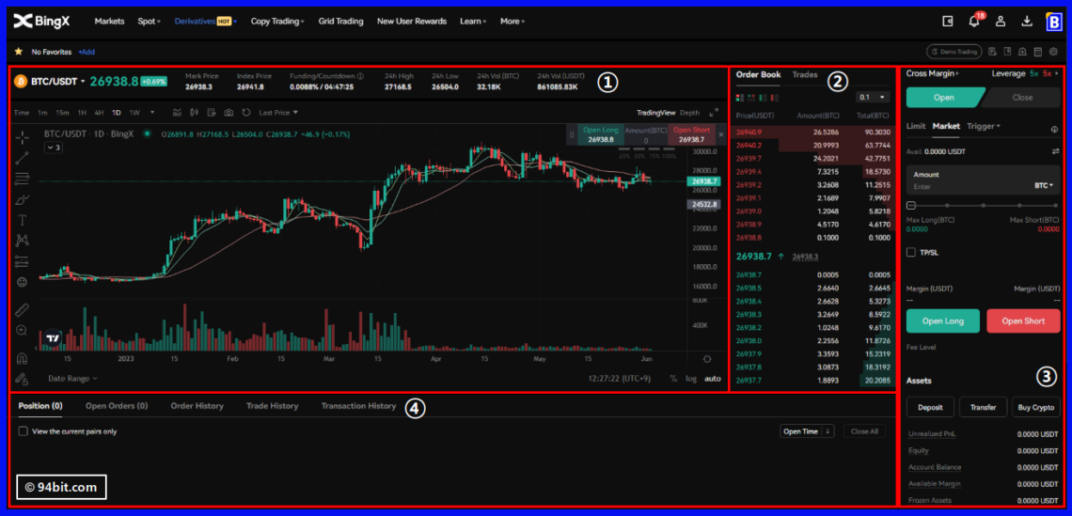This screenshot has width=1072, height=516.
Task: Take a chart snapshot with camera icon
Action: (228, 113)
